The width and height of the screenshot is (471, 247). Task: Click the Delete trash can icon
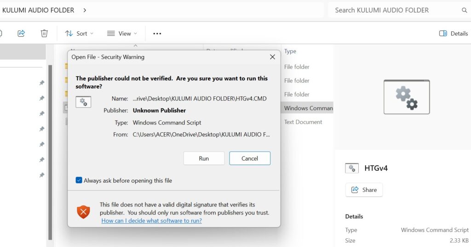click(44, 33)
